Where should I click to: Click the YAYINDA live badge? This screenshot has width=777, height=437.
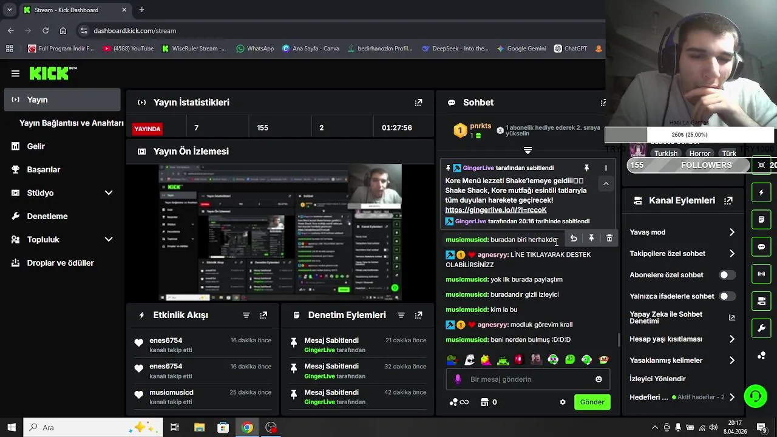pyautogui.click(x=148, y=129)
